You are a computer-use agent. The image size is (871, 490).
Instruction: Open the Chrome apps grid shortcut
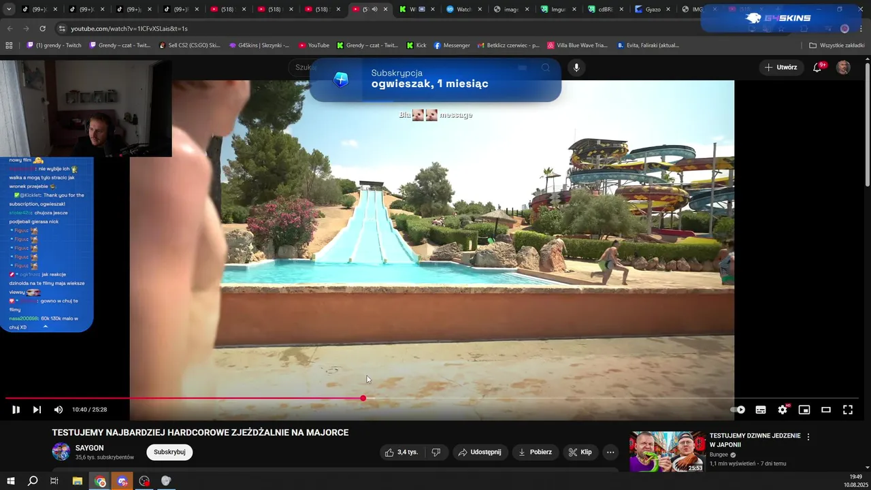(9, 46)
